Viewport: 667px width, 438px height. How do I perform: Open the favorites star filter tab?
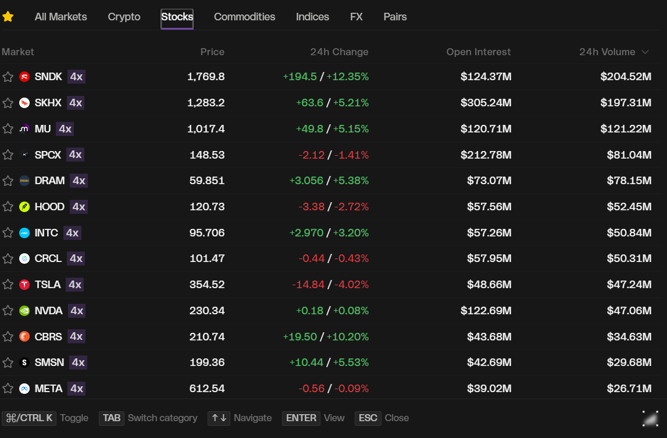pos(8,17)
